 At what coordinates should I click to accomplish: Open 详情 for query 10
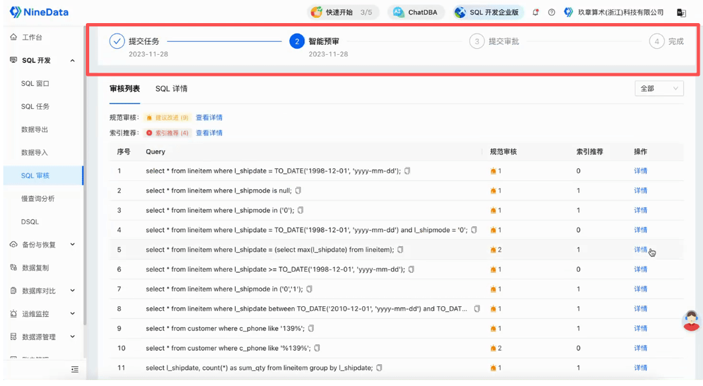tap(641, 348)
